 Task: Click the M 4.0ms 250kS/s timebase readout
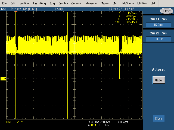point(99,122)
